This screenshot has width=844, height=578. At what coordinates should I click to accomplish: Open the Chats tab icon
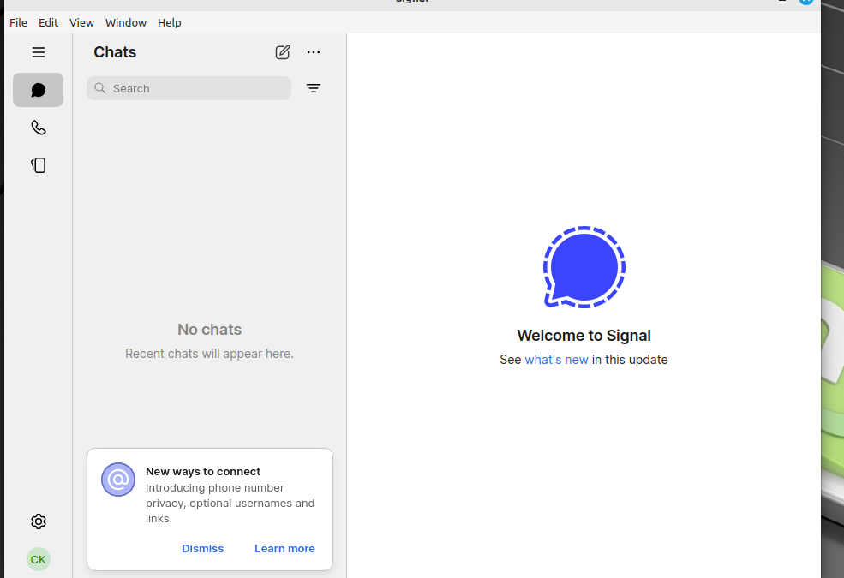point(38,90)
